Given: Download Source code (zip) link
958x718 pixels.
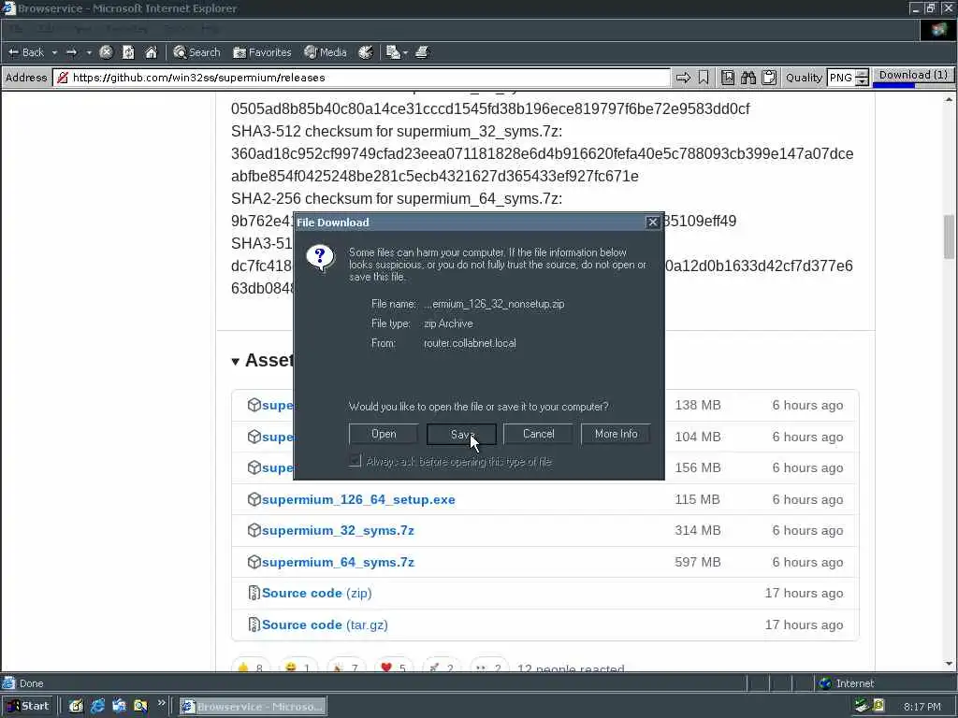Looking at the screenshot, I should pyautogui.click(x=316, y=593).
